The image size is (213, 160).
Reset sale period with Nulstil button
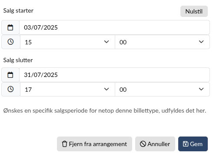(194, 11)
